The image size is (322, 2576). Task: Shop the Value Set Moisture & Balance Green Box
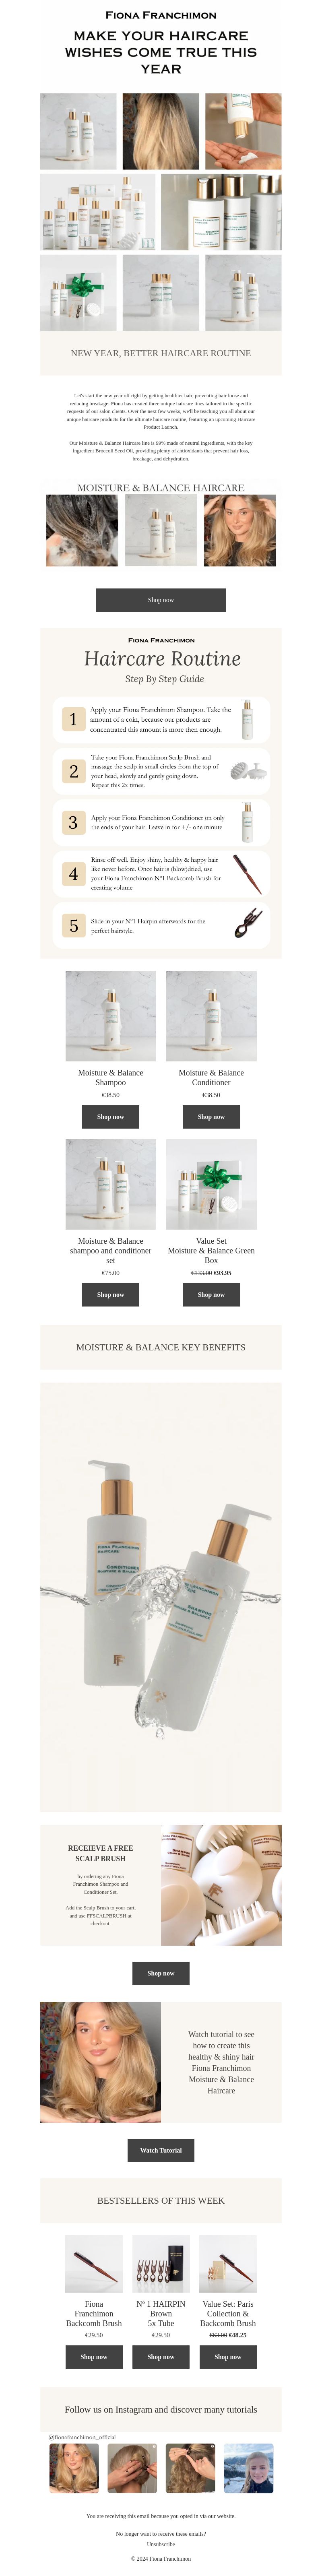[211, 1295]
